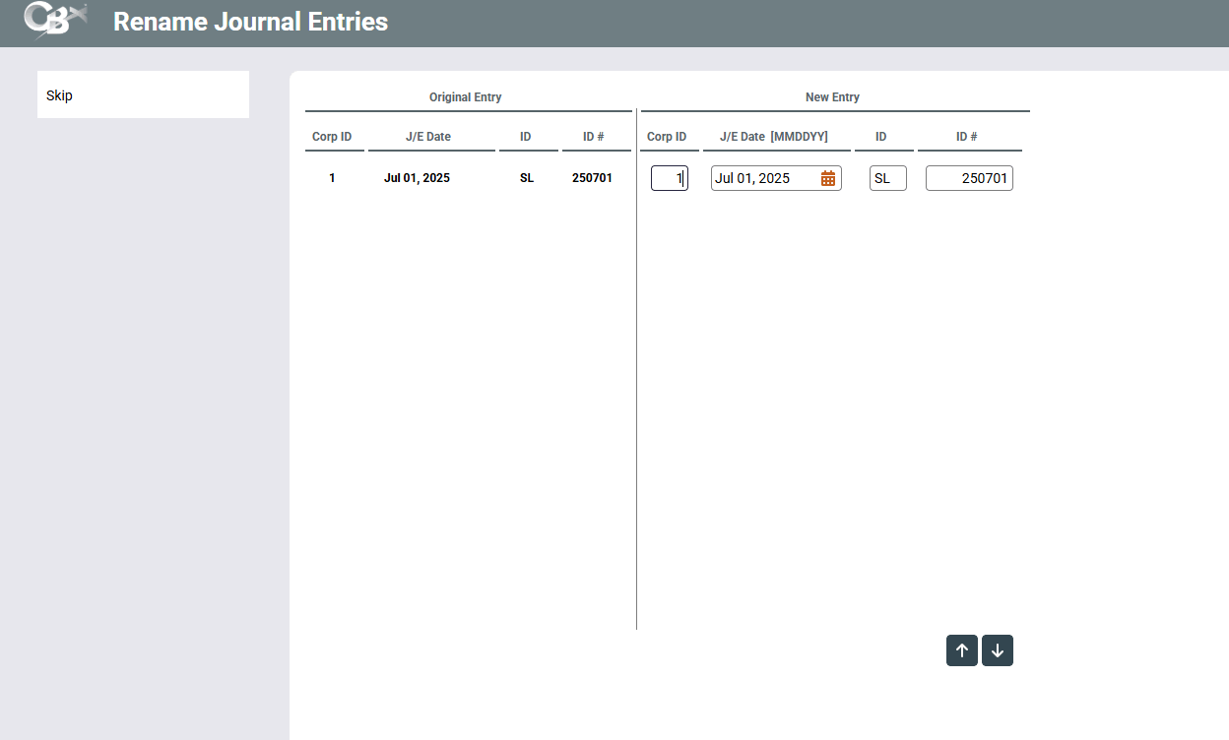Click original entry ID value SL

pyautogui.click(x=527, y=178)
